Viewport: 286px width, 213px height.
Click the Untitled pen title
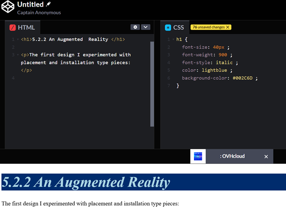point(31,4)
